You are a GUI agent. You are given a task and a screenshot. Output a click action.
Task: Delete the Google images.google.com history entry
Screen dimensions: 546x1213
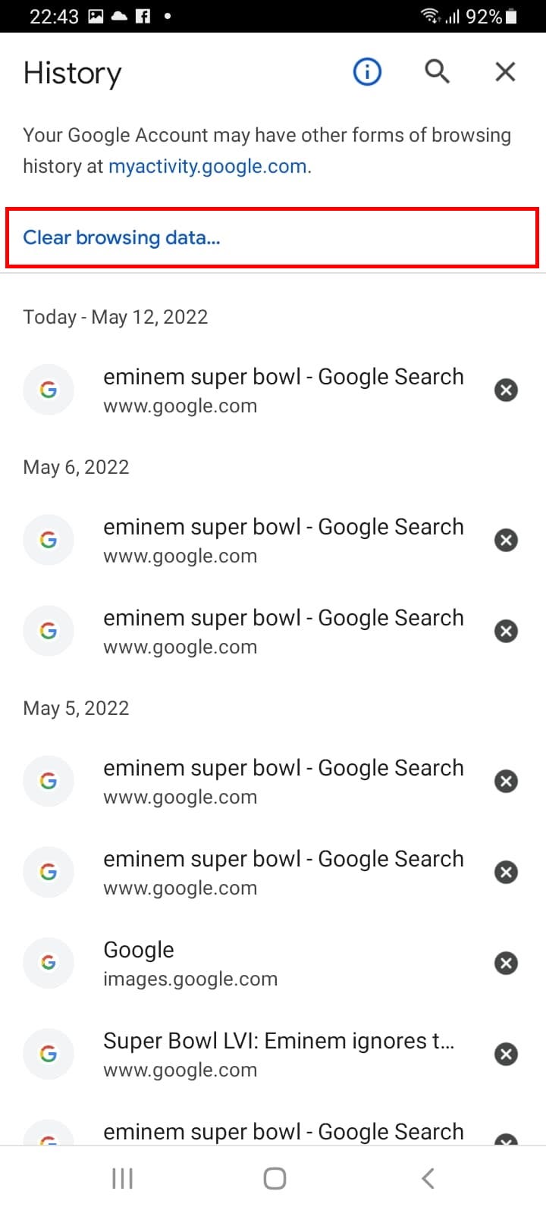tap(506, 963)
